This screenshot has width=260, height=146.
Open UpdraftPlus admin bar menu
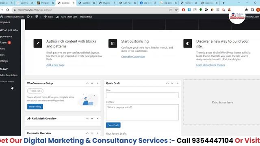coord(86,17)
